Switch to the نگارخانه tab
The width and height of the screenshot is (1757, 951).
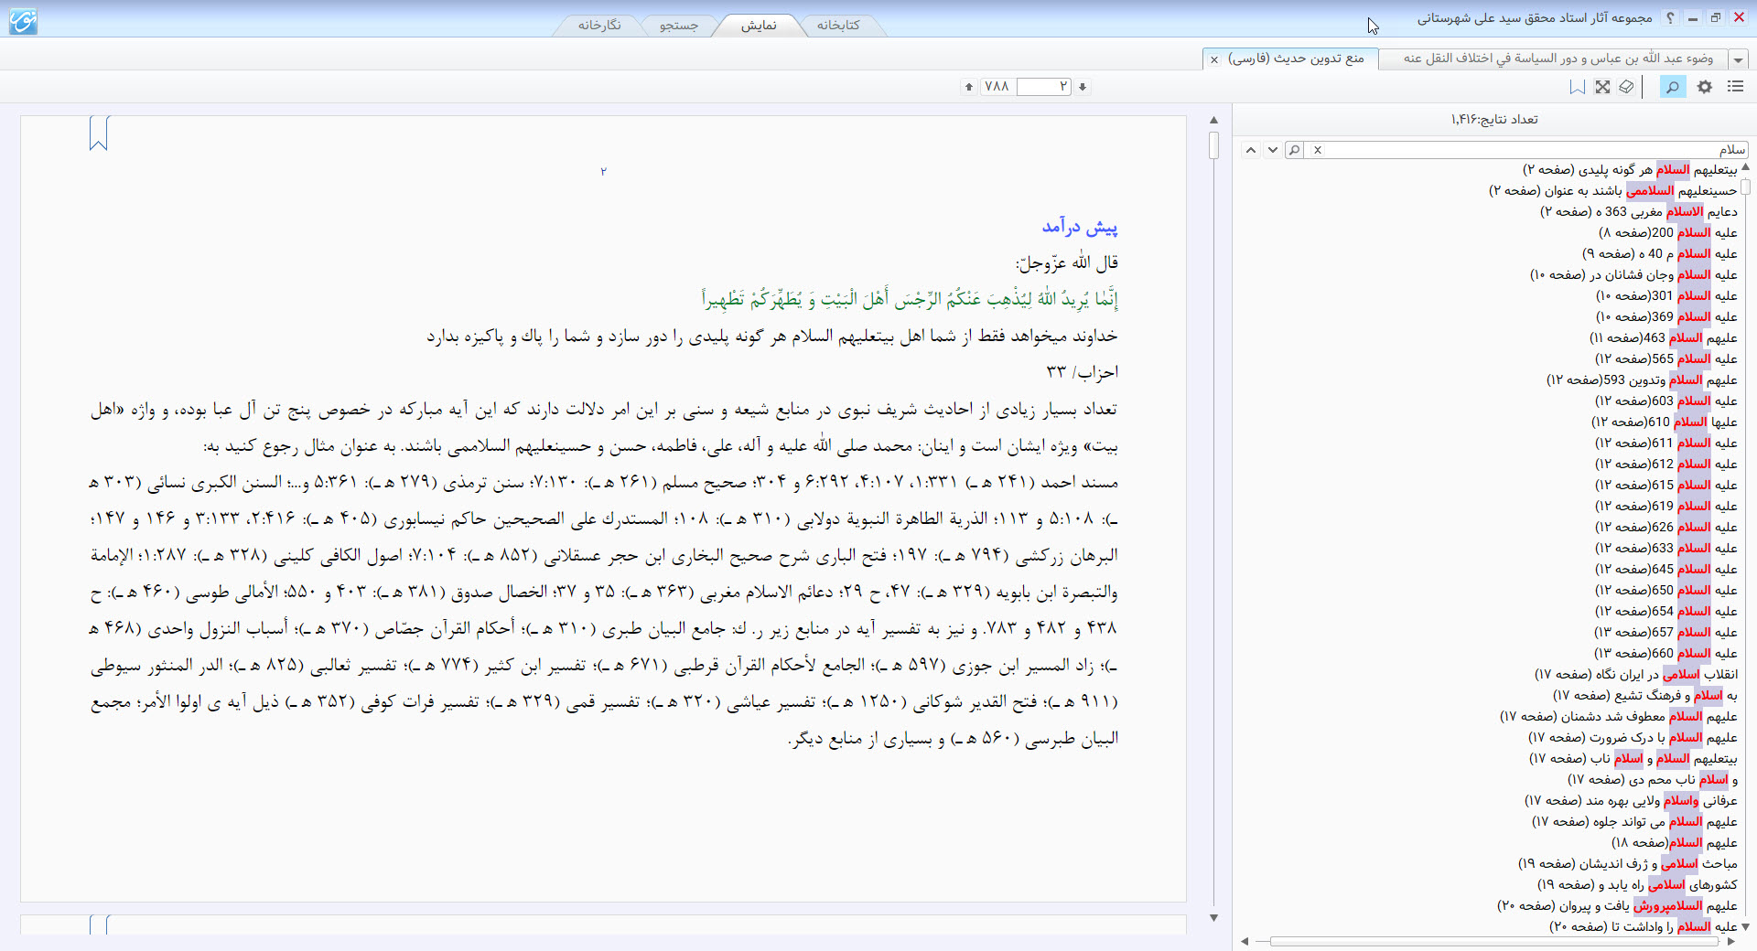[599, 25]
